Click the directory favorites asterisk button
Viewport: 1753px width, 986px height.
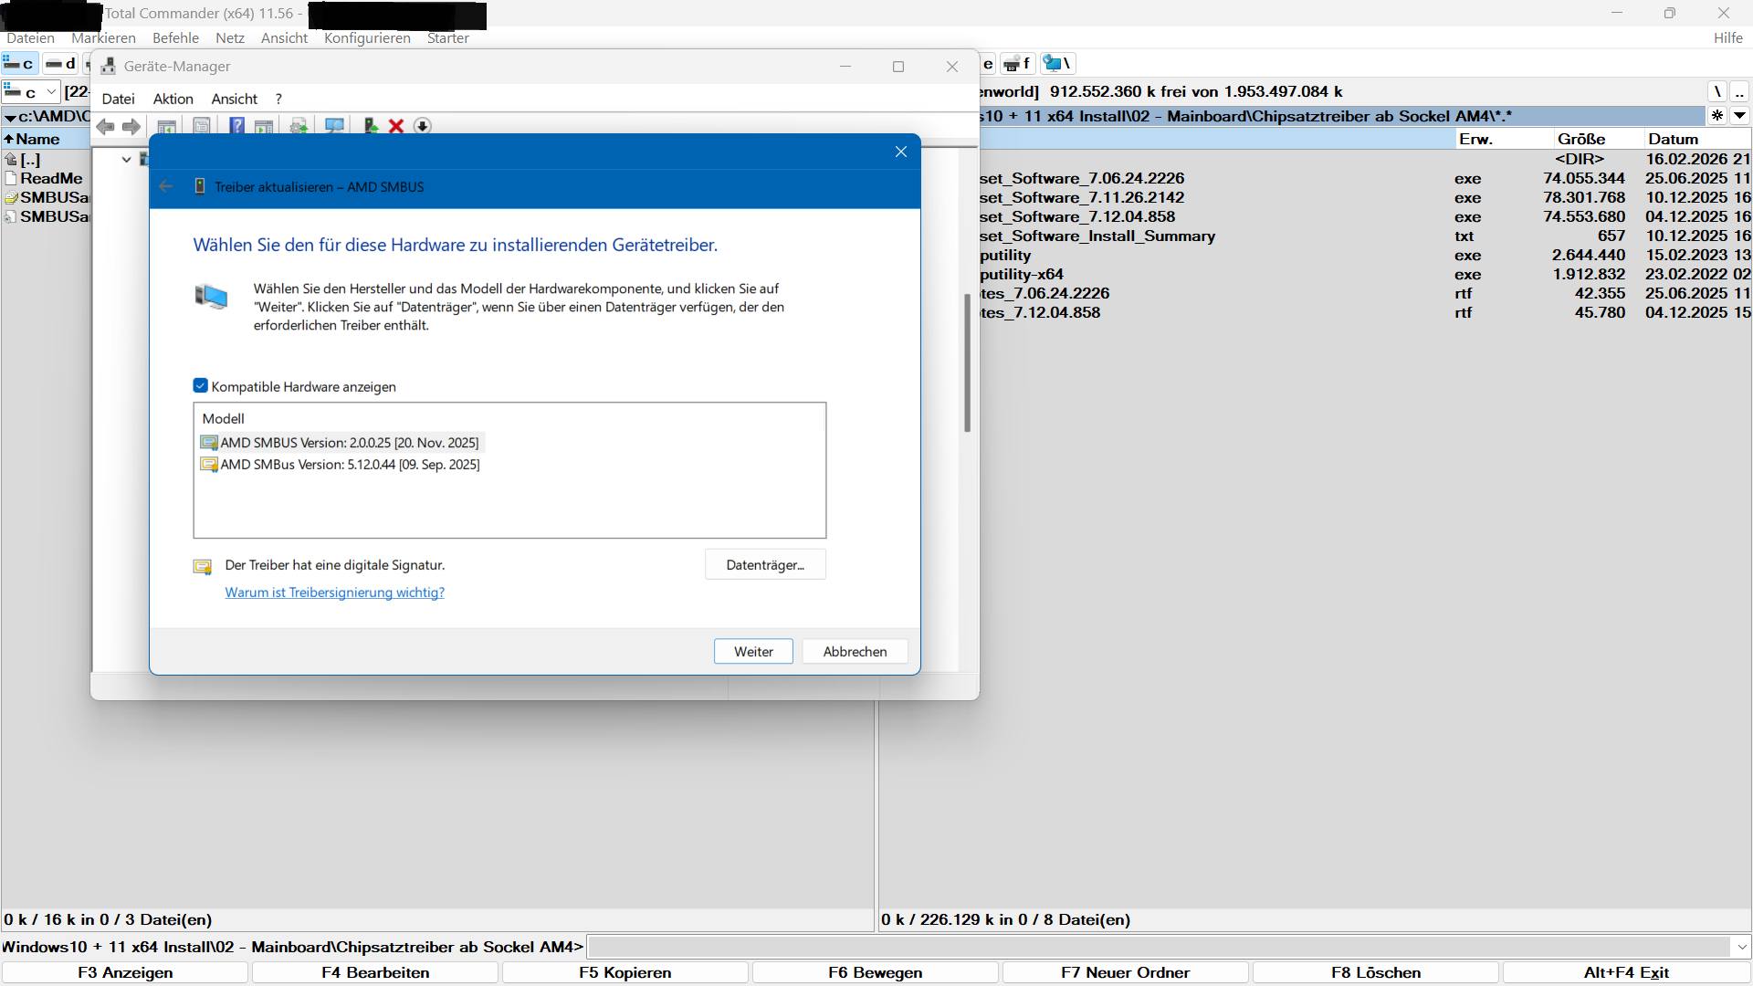pyautogui.click(x=1717, y=116)
